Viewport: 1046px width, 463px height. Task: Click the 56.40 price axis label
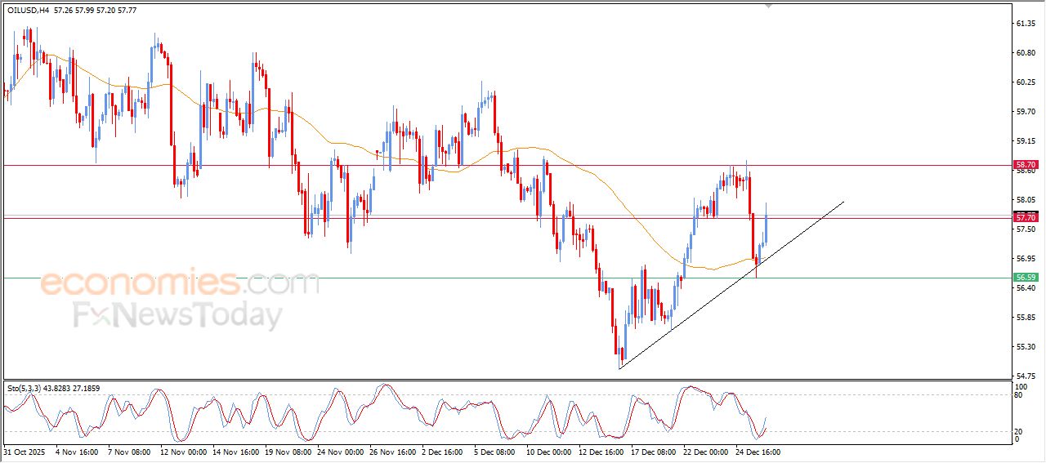[1025, 288]
